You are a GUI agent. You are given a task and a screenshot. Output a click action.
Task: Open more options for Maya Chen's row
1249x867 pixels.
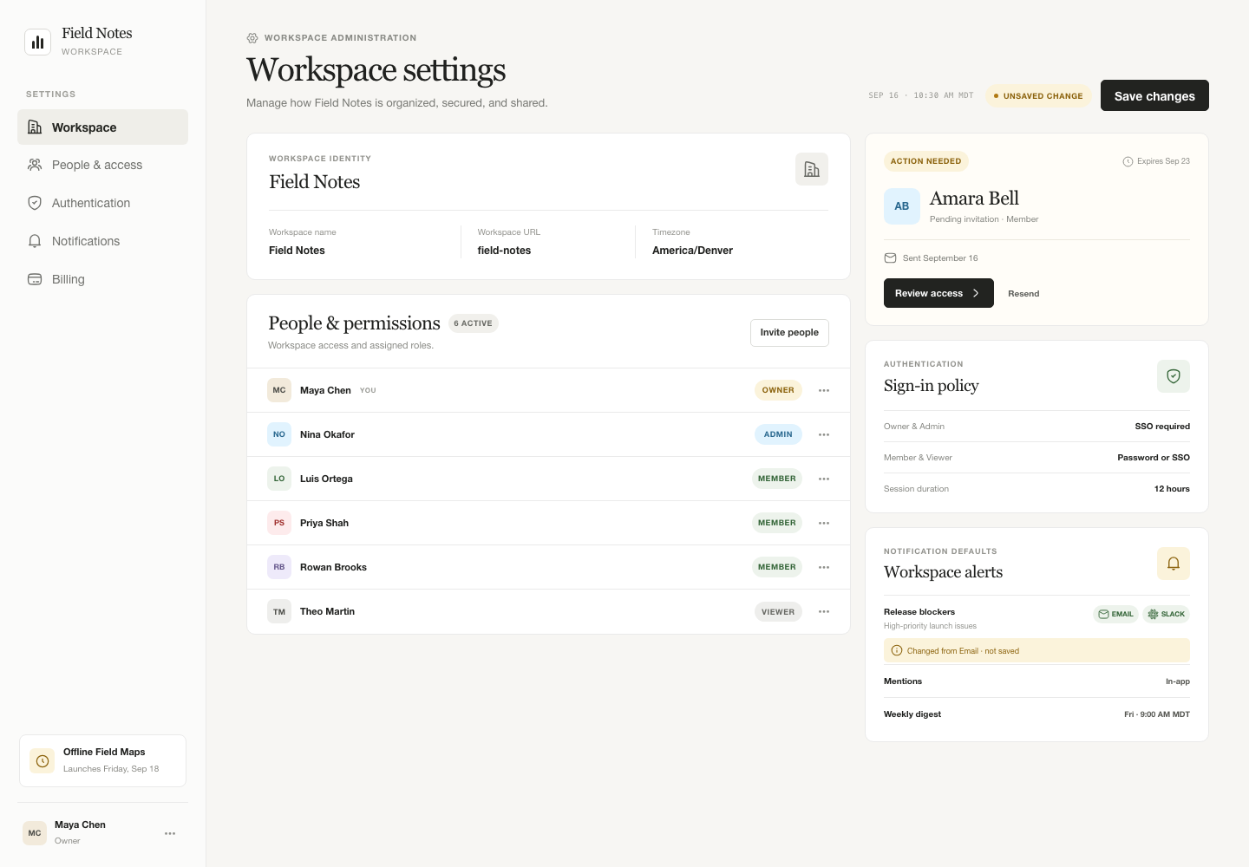[824, 390]
